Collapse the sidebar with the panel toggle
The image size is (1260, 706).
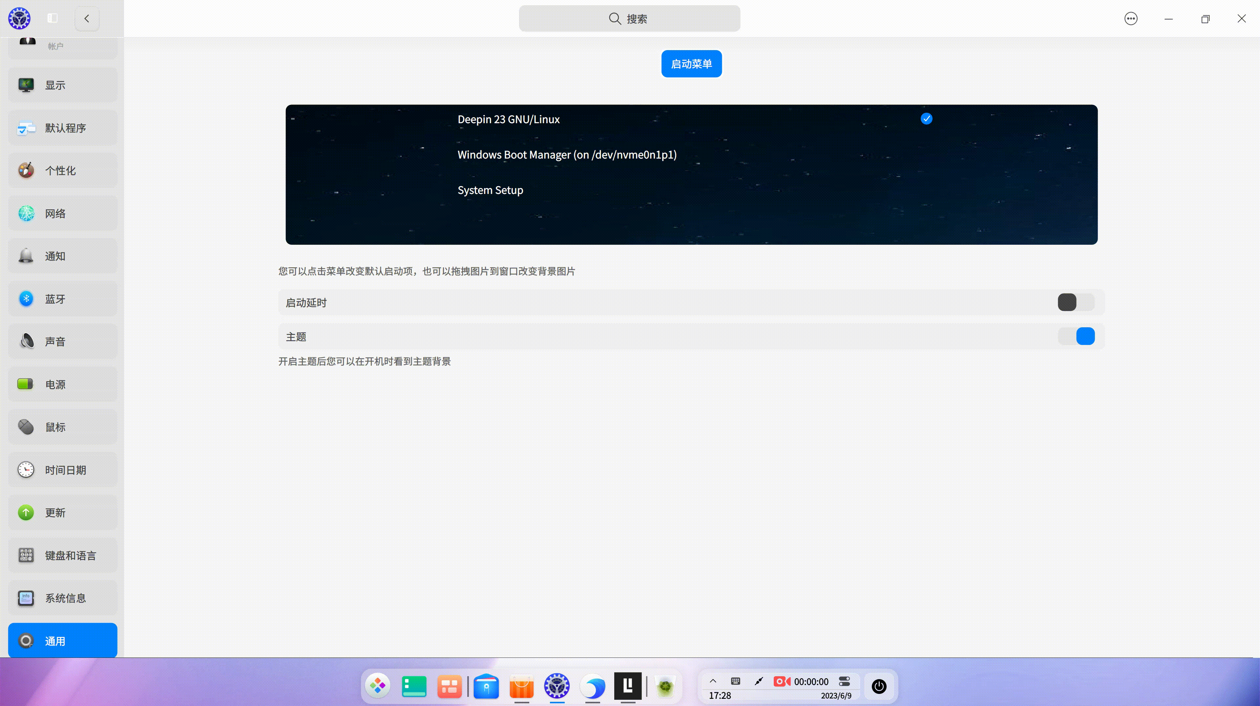point(52,18)
